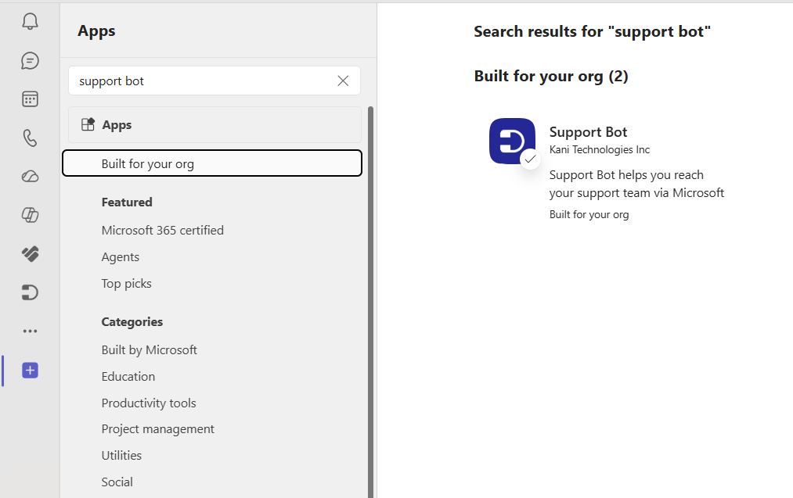Open the Support Bot sidebar icon
Image resolution: width=793 pixels, height=498 pixels.
click(x=30, y=292)
